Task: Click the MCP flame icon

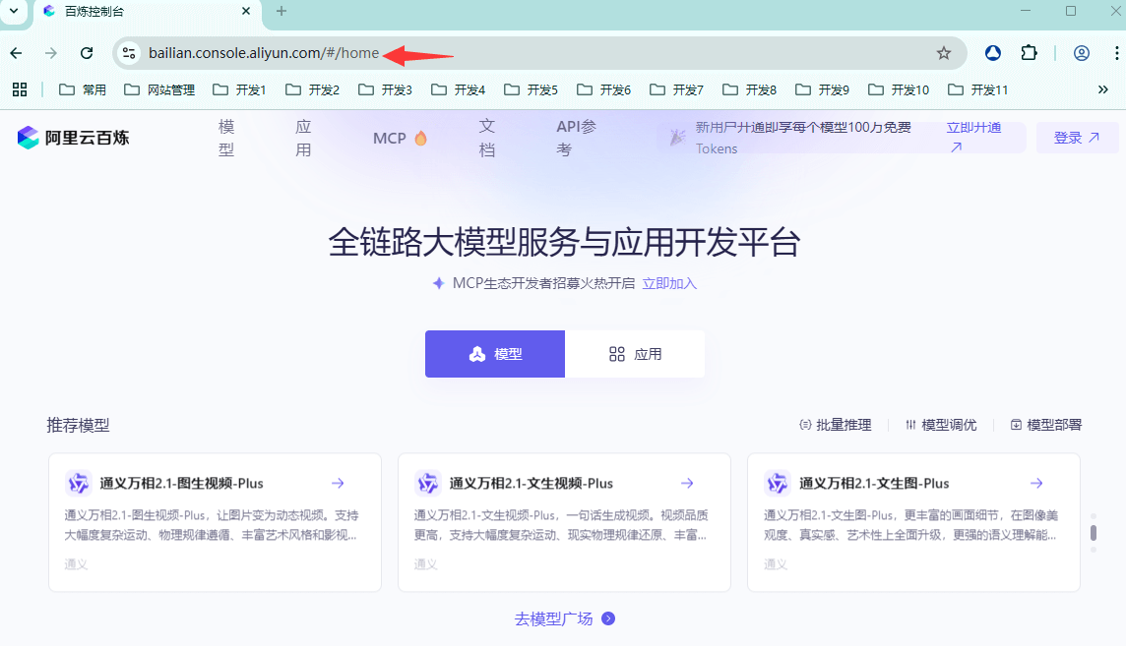Action: point(421,138)
